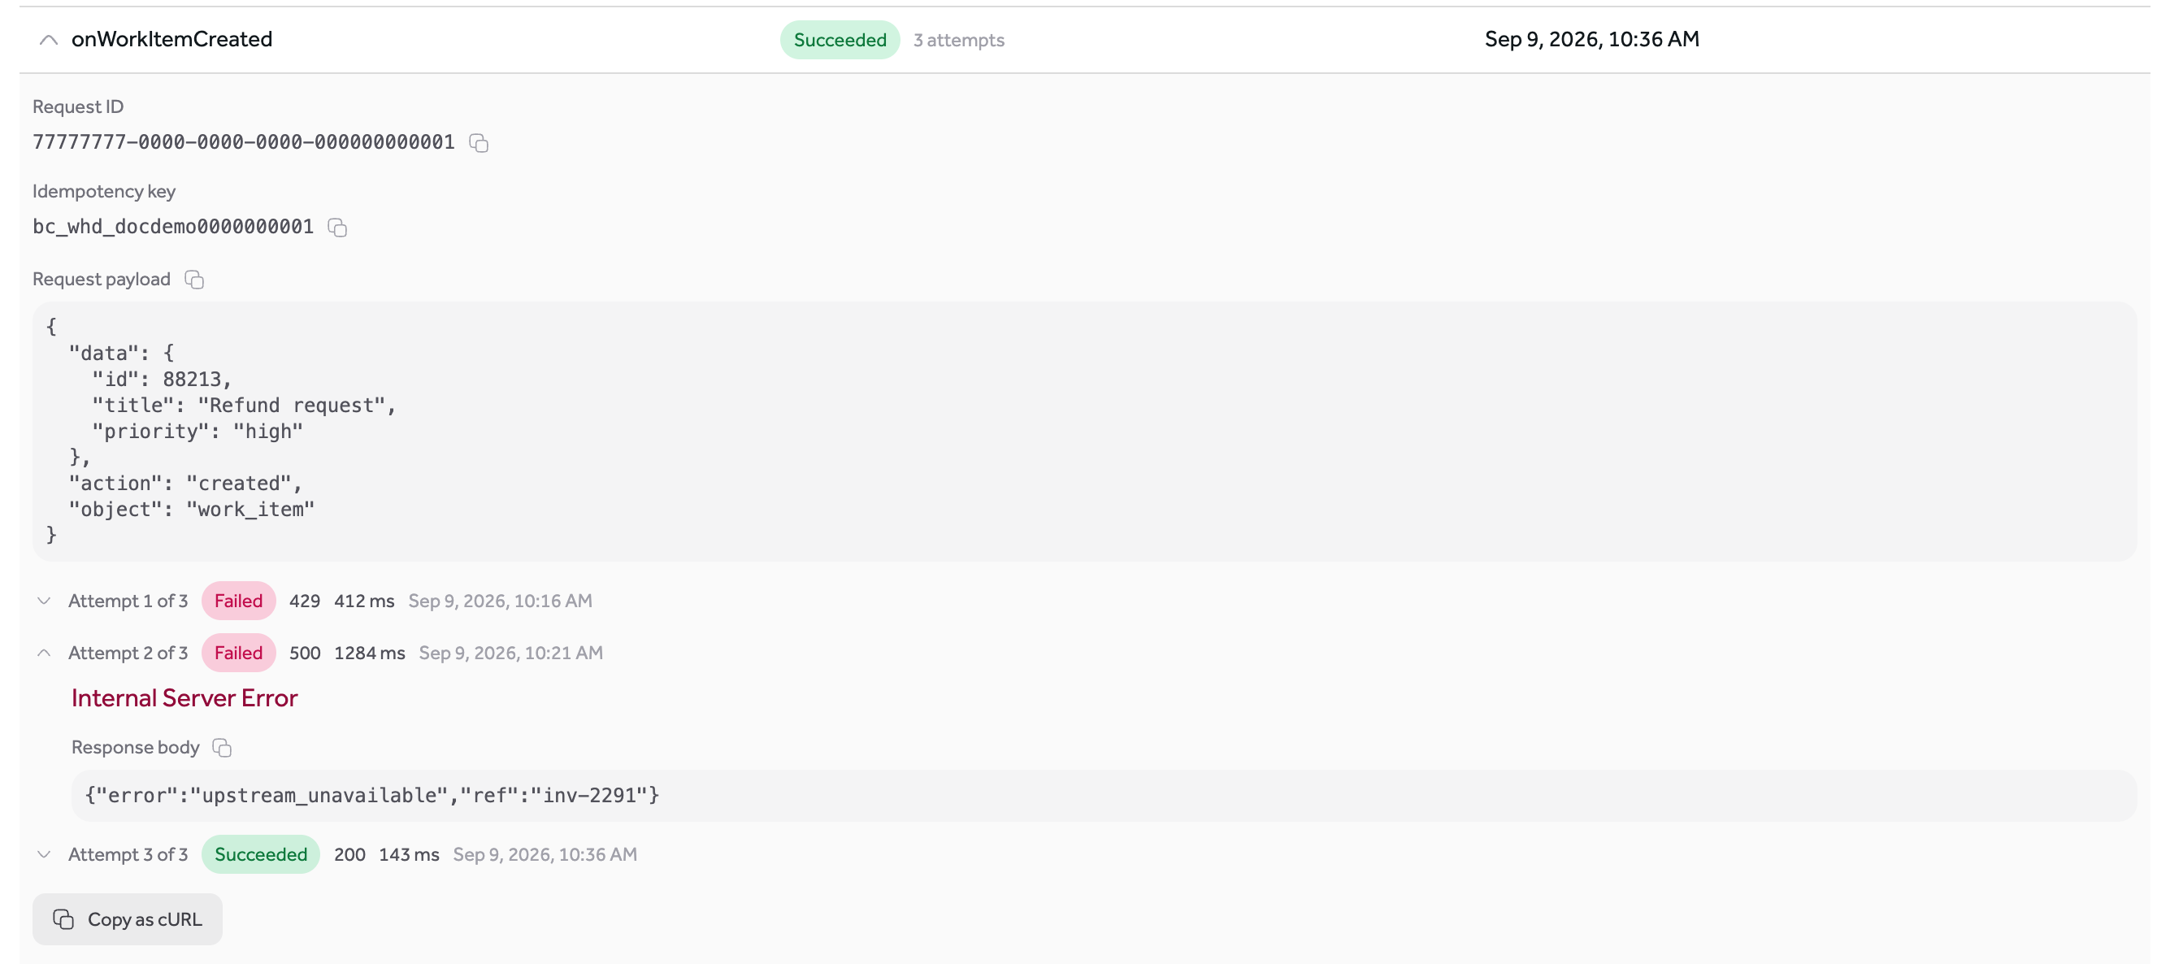Click the "priority": "high" payload line
The height and width of the screenshot is (964, 2170).
click(x=197, y=432)
